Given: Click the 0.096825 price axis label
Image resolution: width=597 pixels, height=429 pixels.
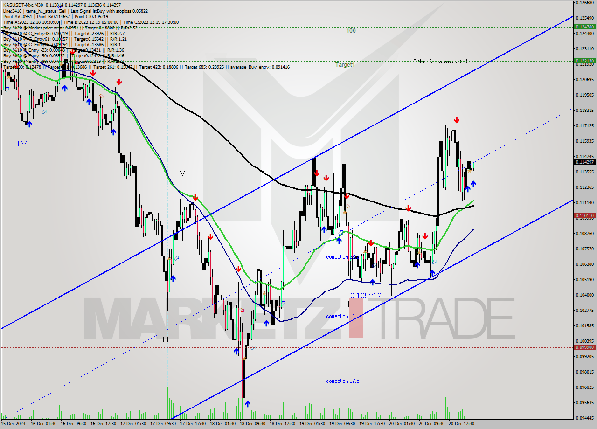Looking at the screenshot, I should tap(585, 387).
